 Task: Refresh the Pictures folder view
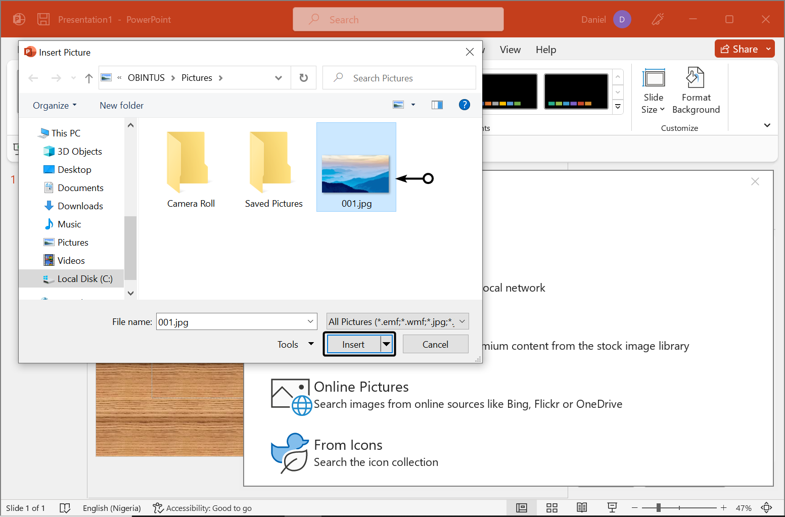pos(303,77)
